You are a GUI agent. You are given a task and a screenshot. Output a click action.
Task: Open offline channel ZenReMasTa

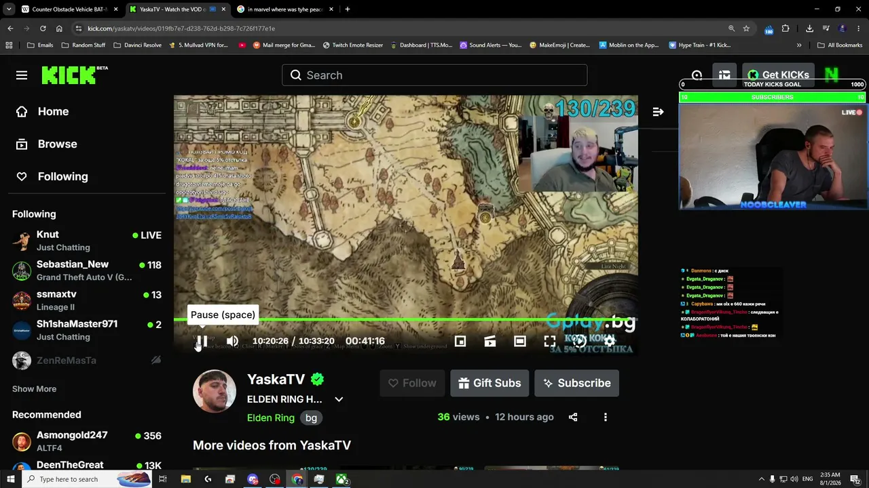point(87,360)
